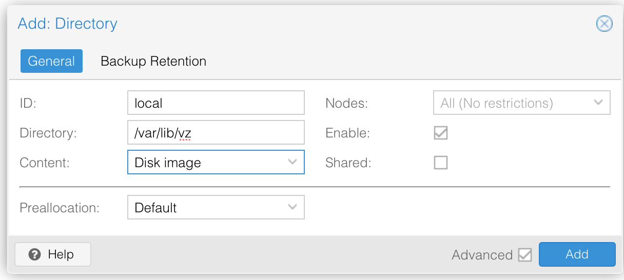The height and width of the screenshot is (280, 624).
Task: Switch to the Backup Retention tab
Action: click(x=153, y=61)
